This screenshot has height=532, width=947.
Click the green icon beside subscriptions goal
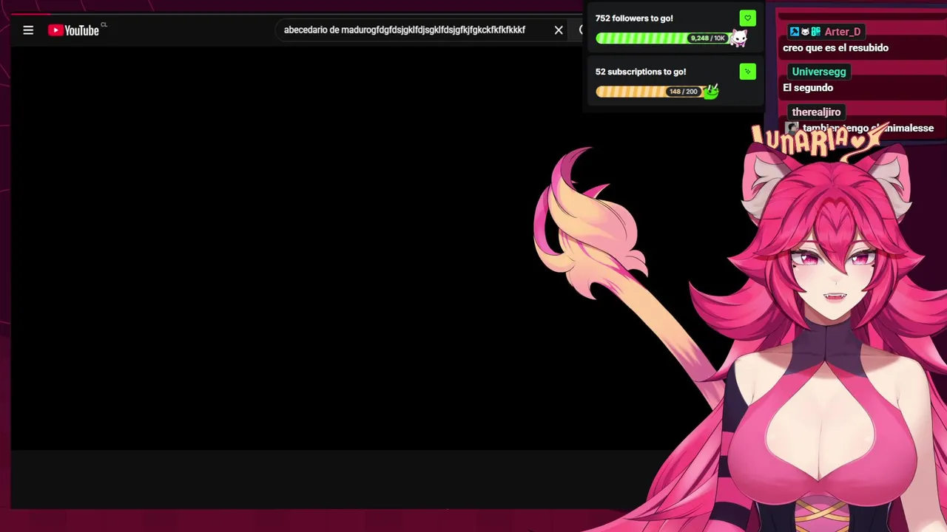click(747, 72)
